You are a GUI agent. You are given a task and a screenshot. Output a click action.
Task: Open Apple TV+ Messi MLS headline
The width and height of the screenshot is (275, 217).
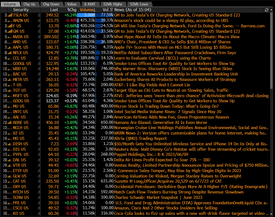point(173,47)
